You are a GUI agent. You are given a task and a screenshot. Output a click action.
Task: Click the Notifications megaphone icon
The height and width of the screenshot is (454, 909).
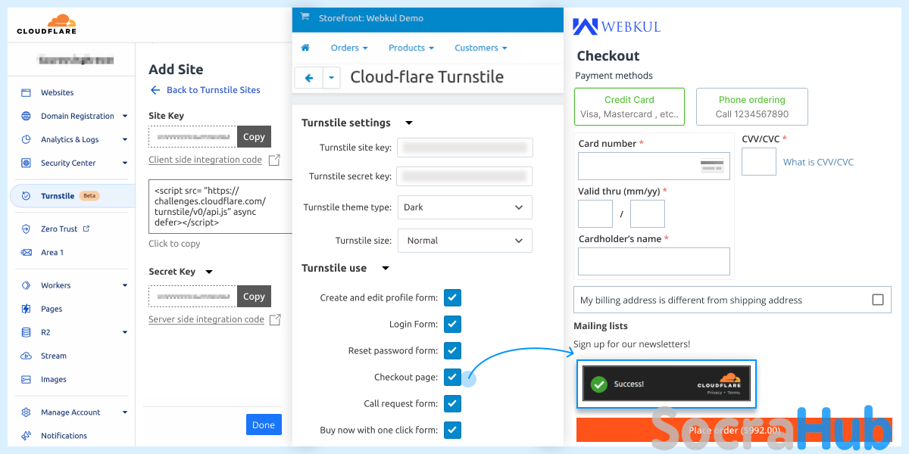26,436
